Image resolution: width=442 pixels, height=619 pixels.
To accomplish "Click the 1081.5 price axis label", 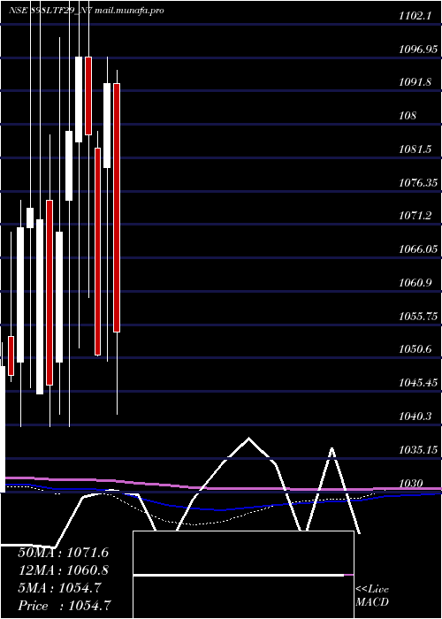I will [x=415, y=149].
